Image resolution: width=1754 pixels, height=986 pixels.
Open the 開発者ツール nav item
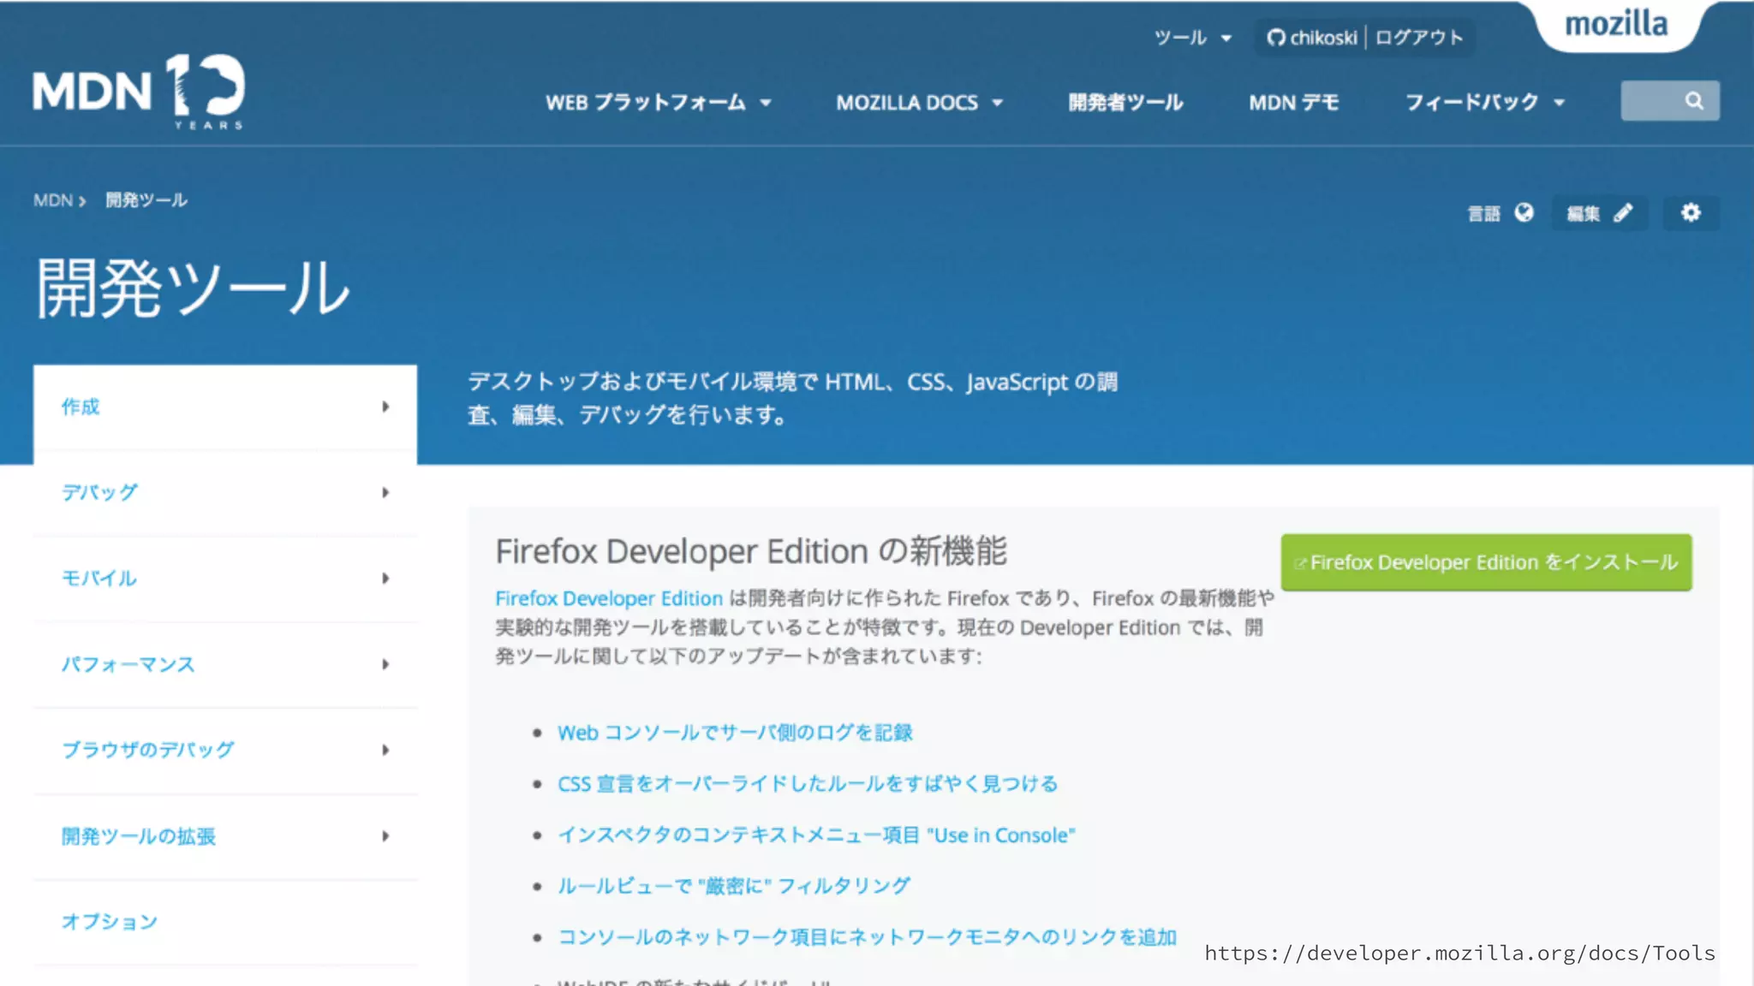point(1125,103)
